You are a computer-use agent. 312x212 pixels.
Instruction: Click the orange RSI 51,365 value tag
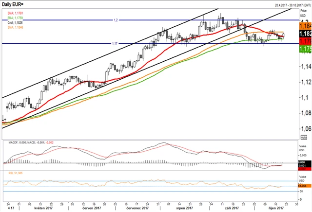click(x=305, y=186)
